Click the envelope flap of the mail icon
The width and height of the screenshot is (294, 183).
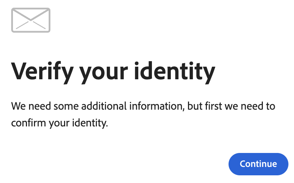pos(31,16)
